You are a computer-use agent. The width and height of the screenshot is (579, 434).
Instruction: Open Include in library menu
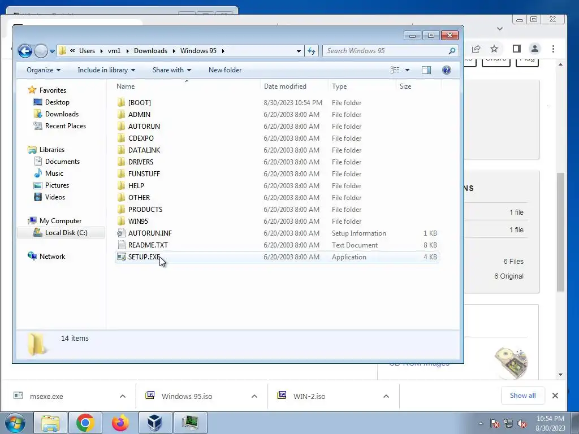[x=106, y=70]
